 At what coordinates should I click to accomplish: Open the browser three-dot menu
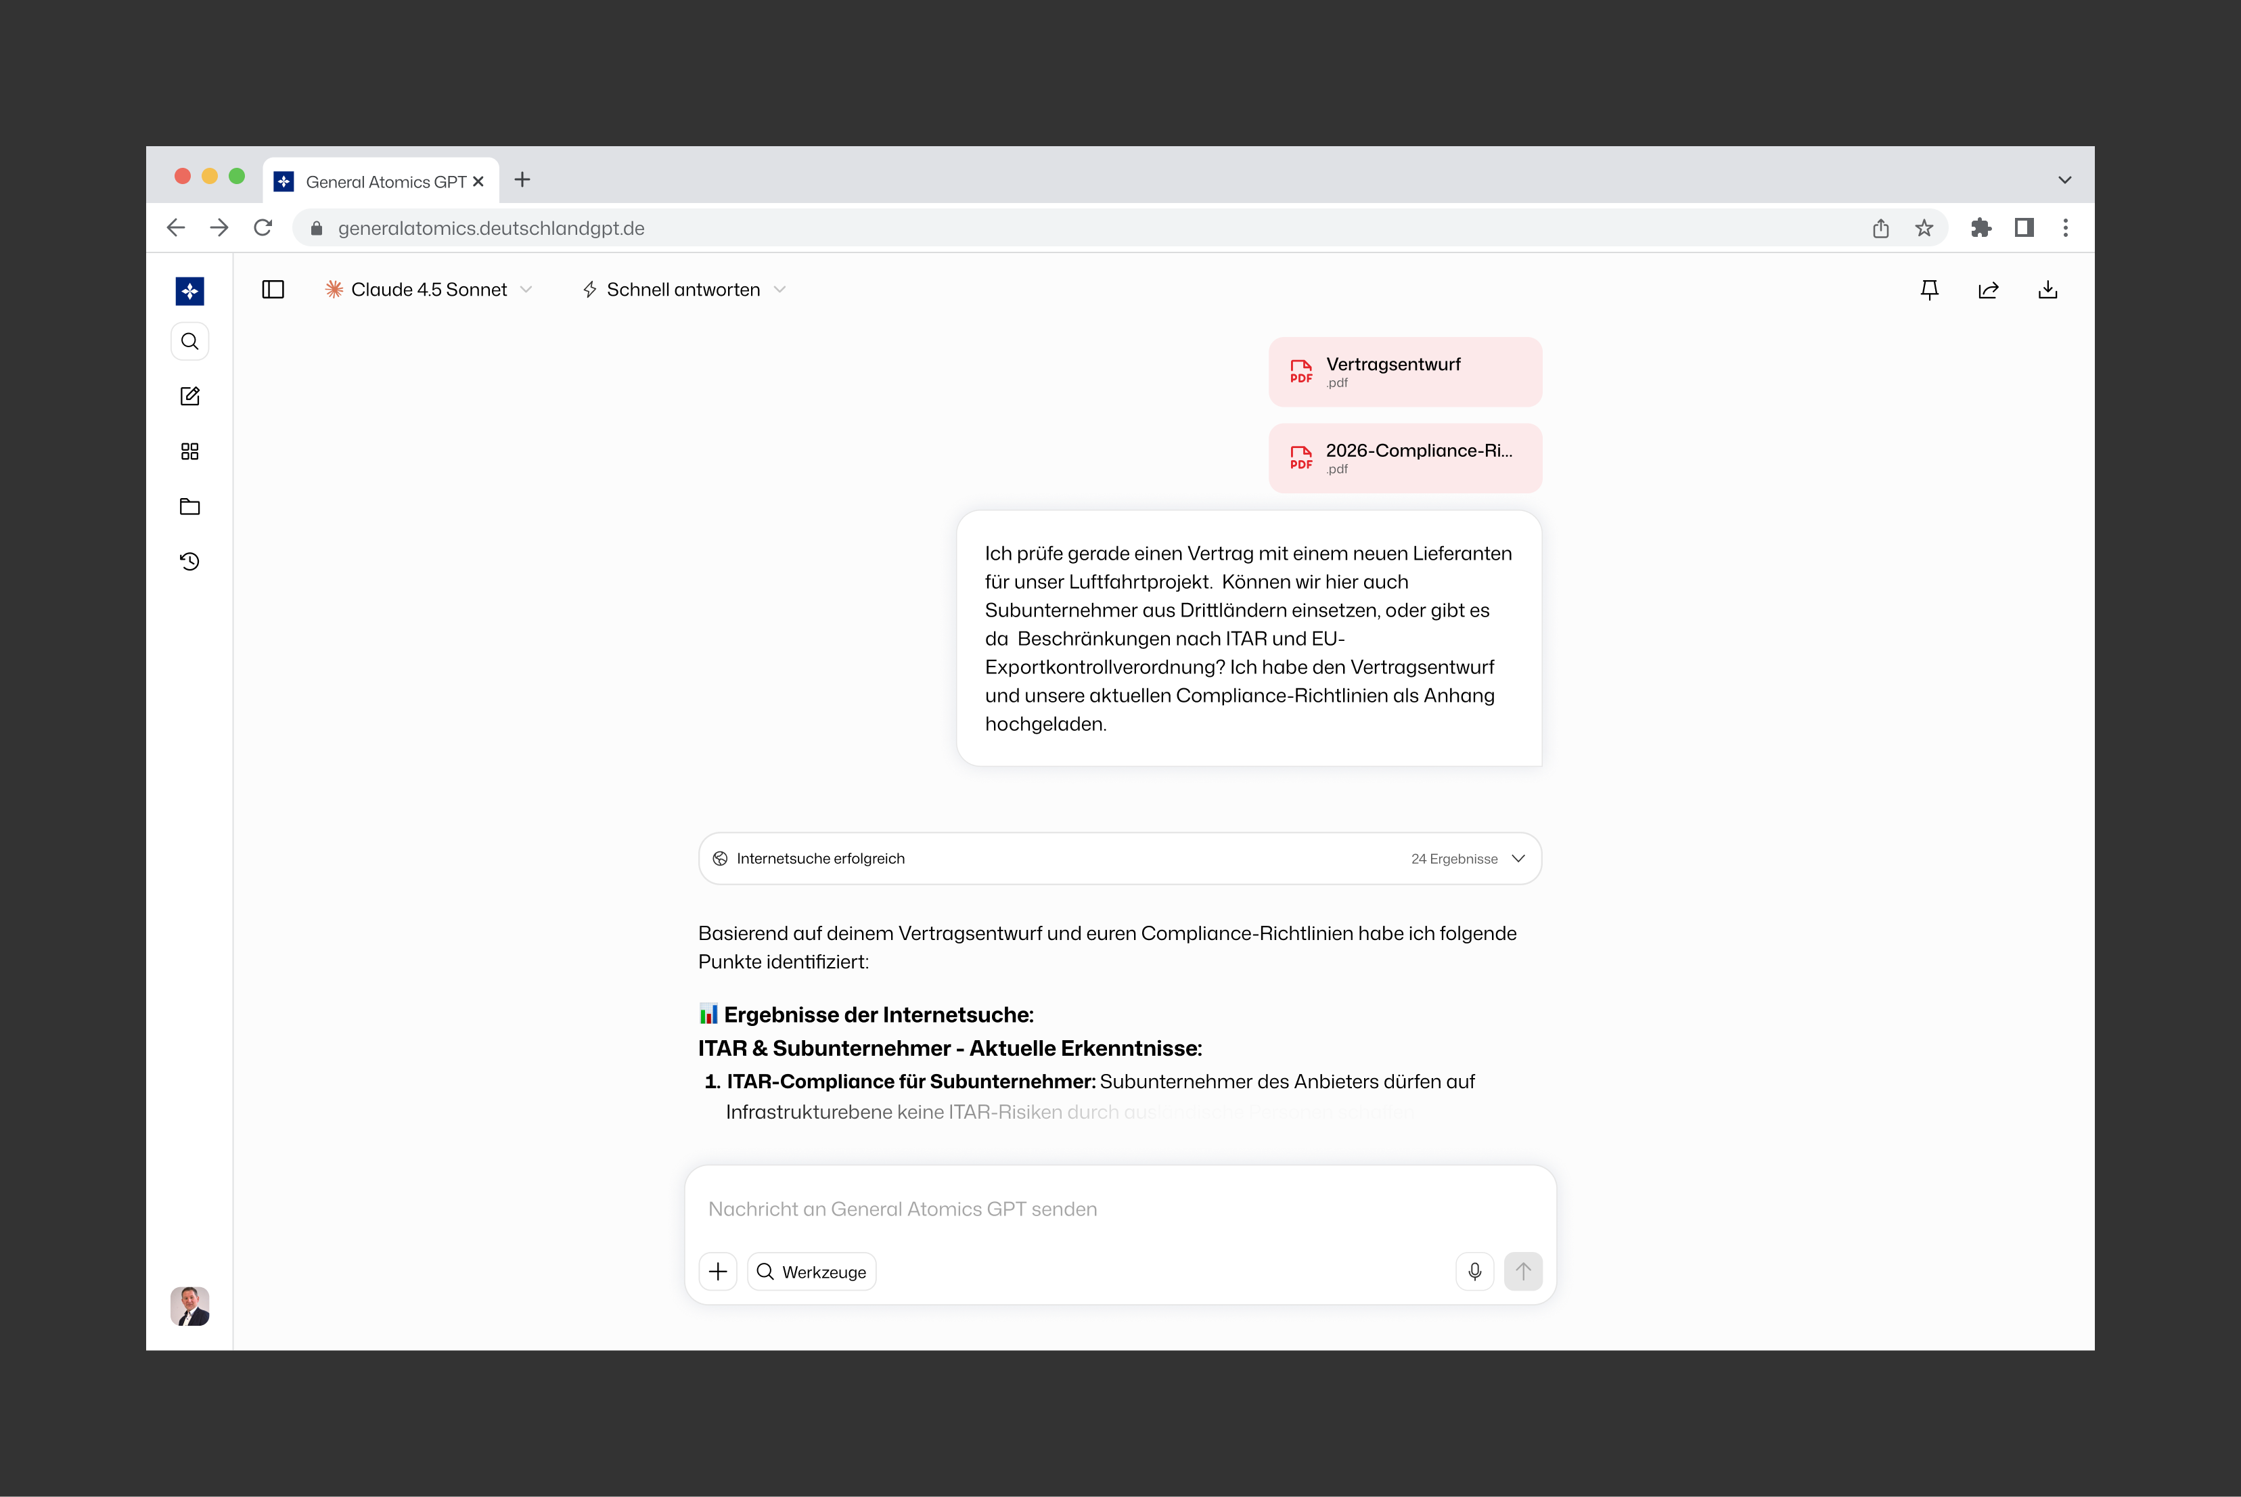2065,228
